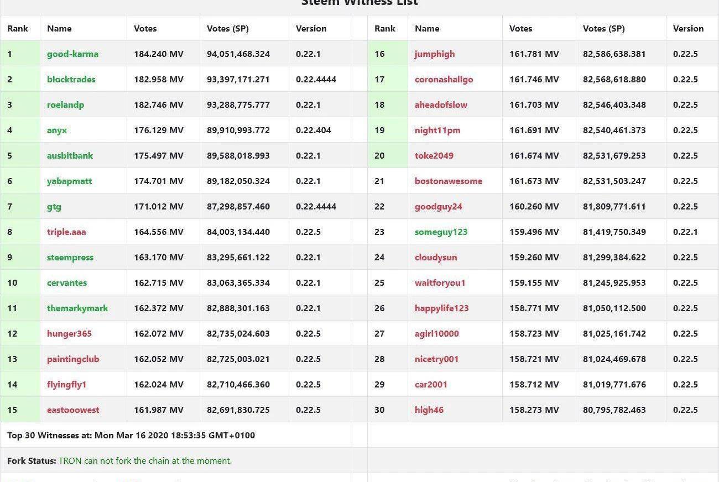719x482 pixels.
Task: Open nicetry001 witness link
Action: click(x=437, y=359)
